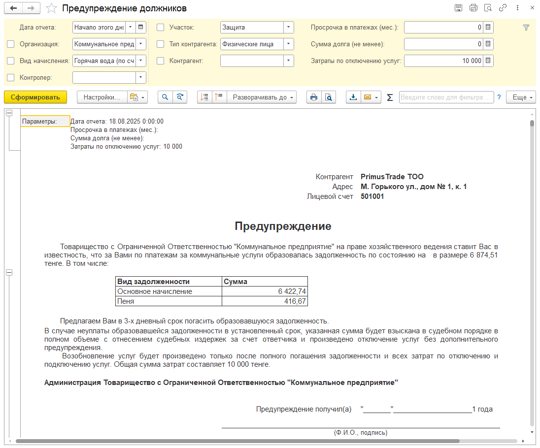Click the filter funnel icon
The height and width of the screenshot is (448, 540).
coord(526,28)
